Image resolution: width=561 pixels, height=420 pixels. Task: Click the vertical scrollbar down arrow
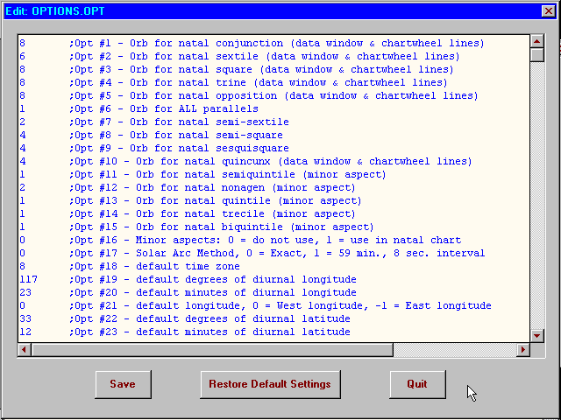(537, 335)
